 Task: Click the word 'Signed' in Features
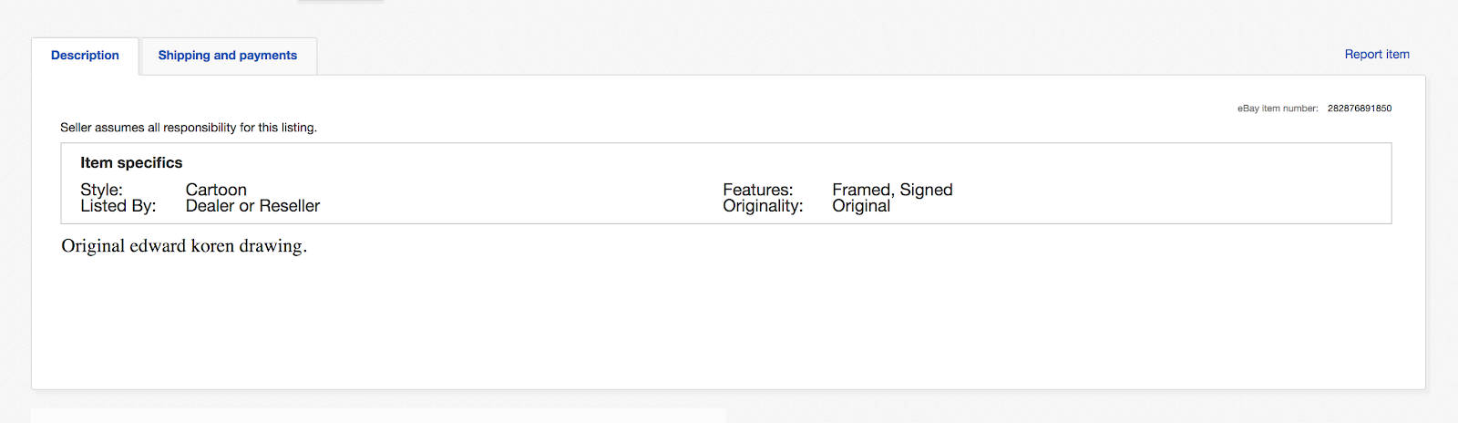coord(926,190)
